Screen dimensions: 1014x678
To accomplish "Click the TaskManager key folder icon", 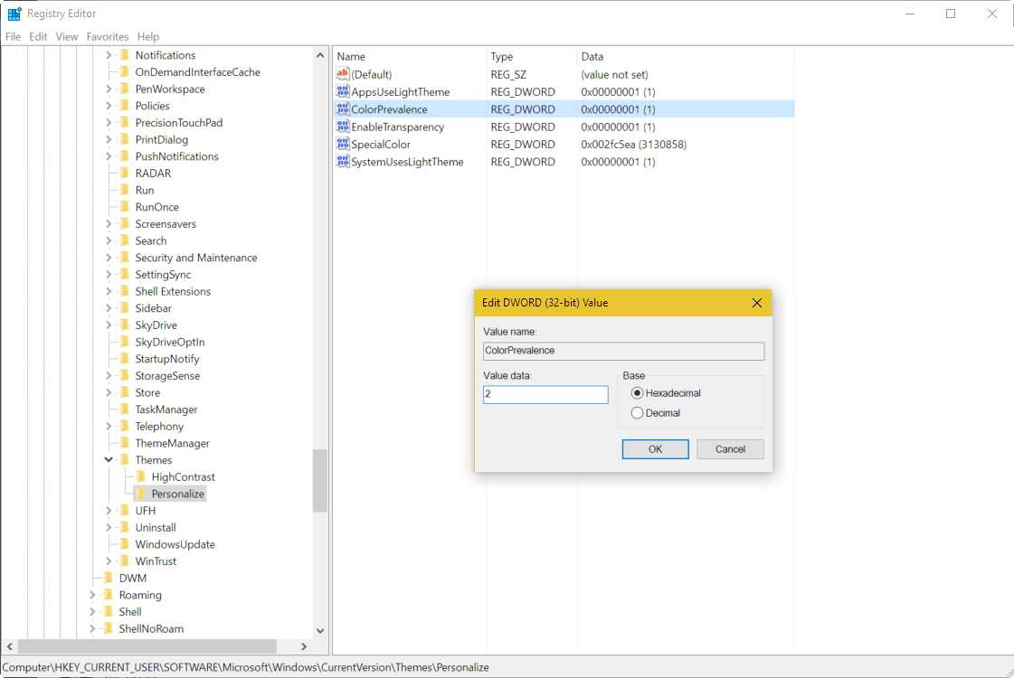I will [125, 410].
